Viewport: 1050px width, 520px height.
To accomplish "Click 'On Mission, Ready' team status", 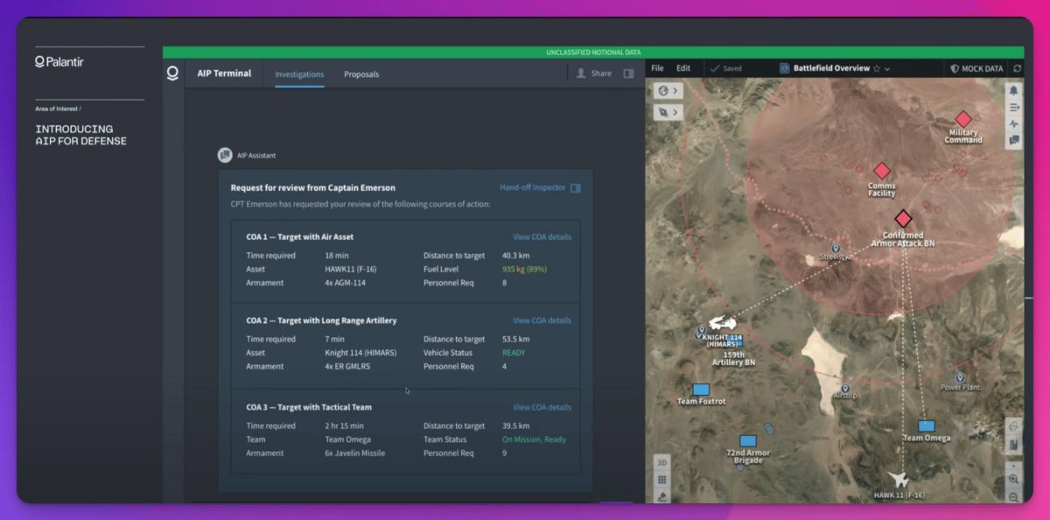I will (x=534, y=439).
